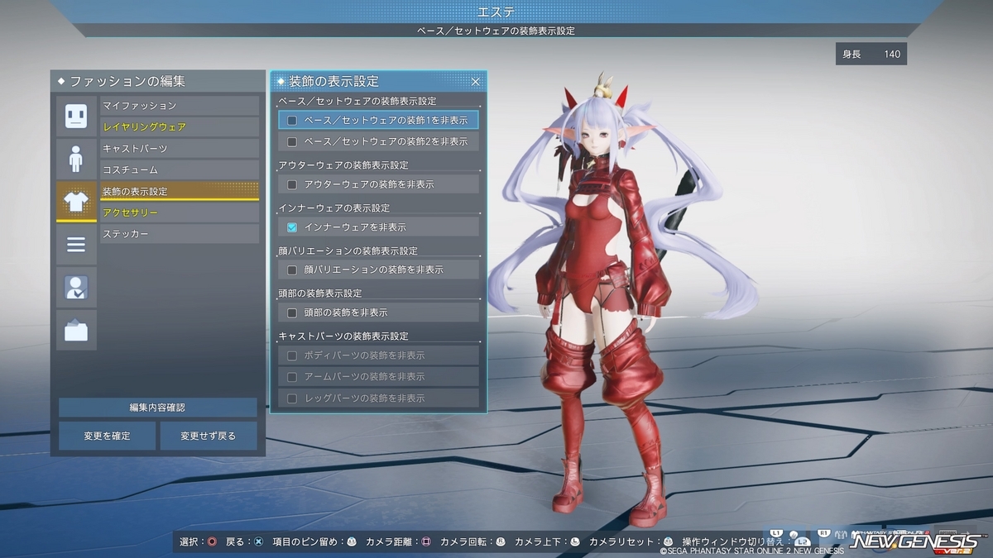993x558 pixels.
Task: Select ステッカー menu item
Action: (x=180, y=235)
